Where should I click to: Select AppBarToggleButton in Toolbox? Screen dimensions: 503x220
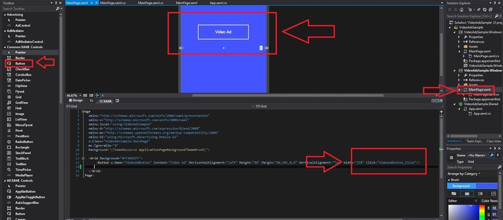click(x=30, y=197)
